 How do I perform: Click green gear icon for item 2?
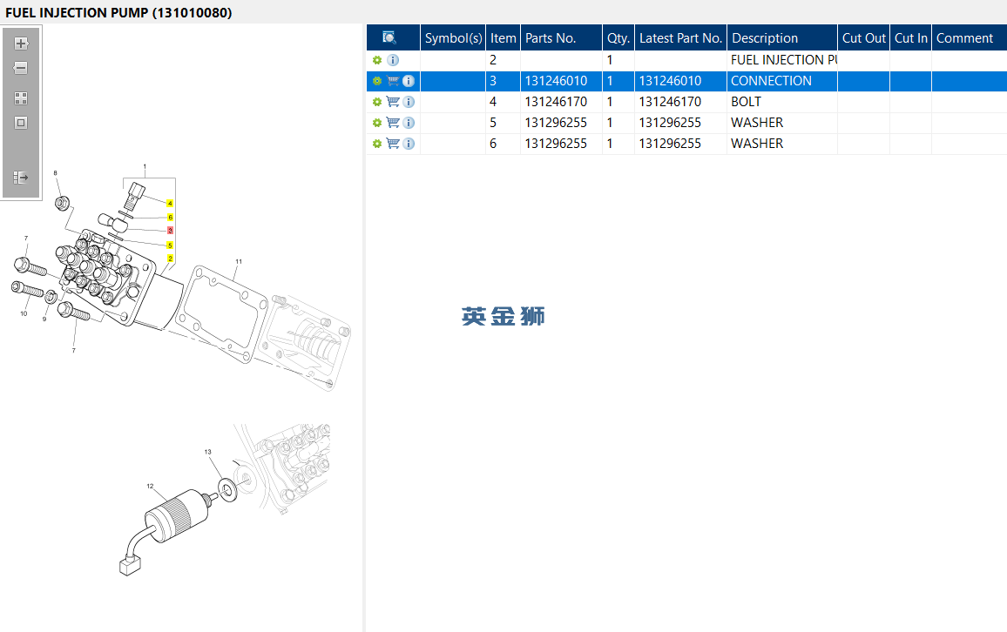click(377, 60)
